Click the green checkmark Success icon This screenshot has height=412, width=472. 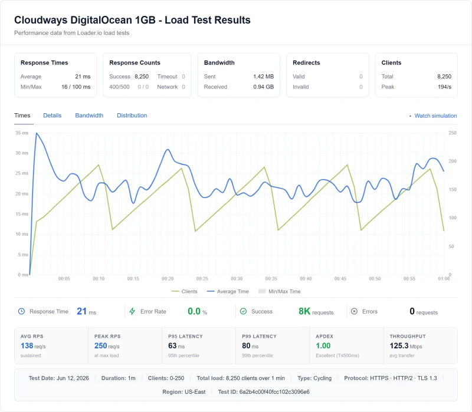(x=243, y=311)
